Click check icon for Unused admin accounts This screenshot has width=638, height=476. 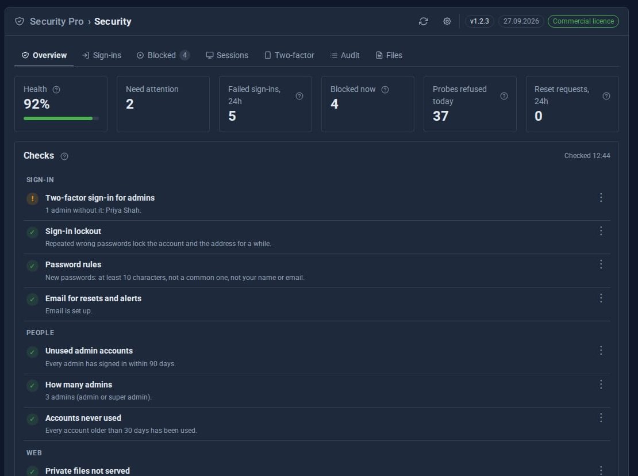coord(33,352)
